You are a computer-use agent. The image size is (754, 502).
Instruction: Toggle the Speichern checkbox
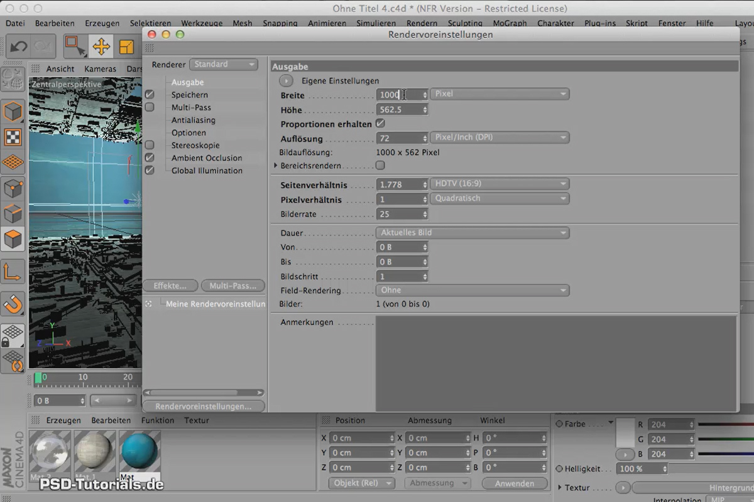click(x=150, y=95)
